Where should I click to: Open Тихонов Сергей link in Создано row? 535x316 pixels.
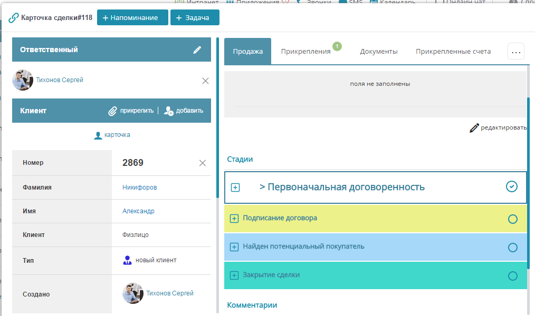169,293
